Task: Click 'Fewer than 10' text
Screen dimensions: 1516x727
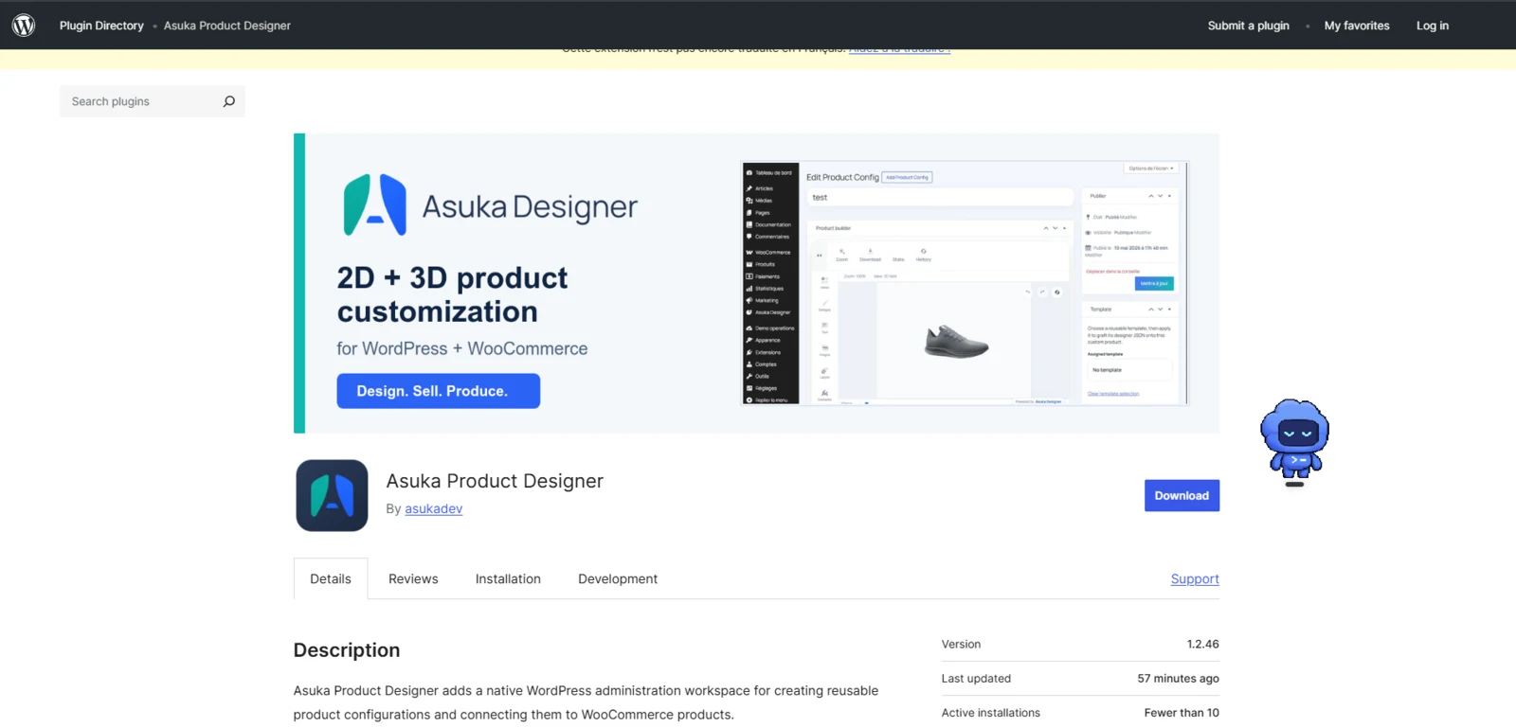Action: [x=1182, y=713]
